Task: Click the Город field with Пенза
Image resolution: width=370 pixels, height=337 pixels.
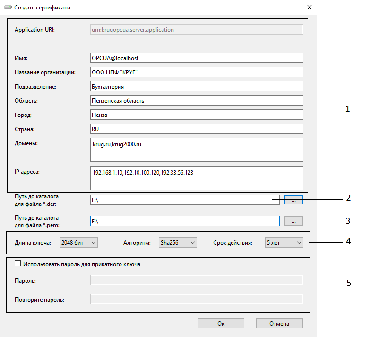Action: [196, 115]
